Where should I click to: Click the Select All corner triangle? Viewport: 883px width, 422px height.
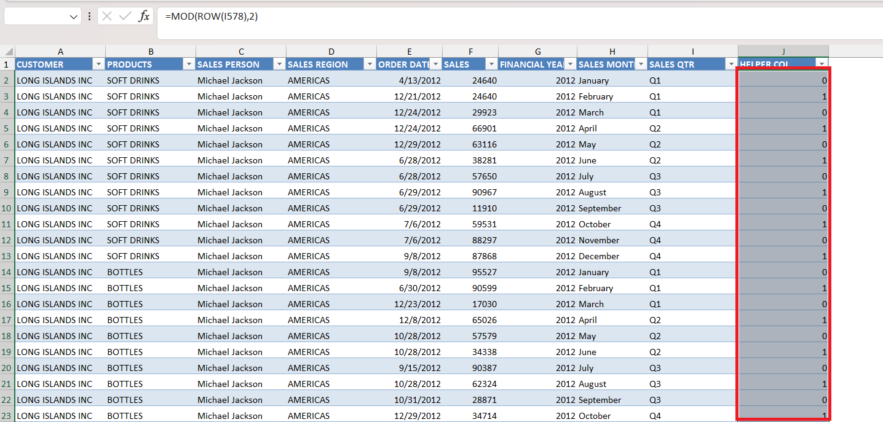7,52
